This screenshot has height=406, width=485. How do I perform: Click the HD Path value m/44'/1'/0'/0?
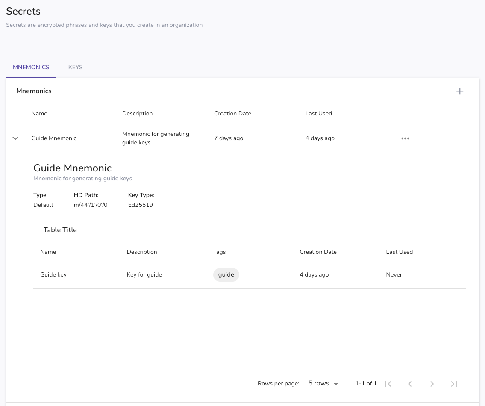pos(90,205)
